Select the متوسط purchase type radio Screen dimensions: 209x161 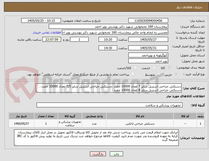click(159, 74)
